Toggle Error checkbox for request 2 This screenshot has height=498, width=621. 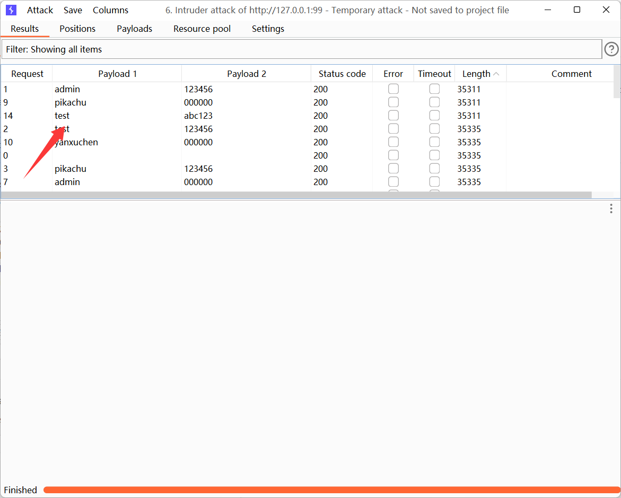pos(393,129)
